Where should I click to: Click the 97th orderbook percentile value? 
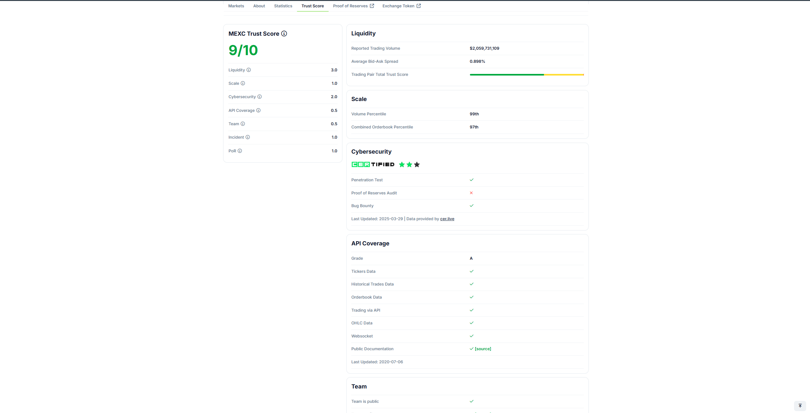point(474,127)
